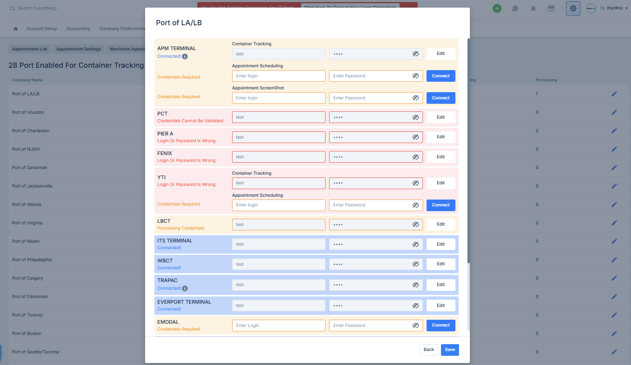Edit Port of Savannah row pencil icon
Viewport: 631px width, 365px height.
point(614,167)
